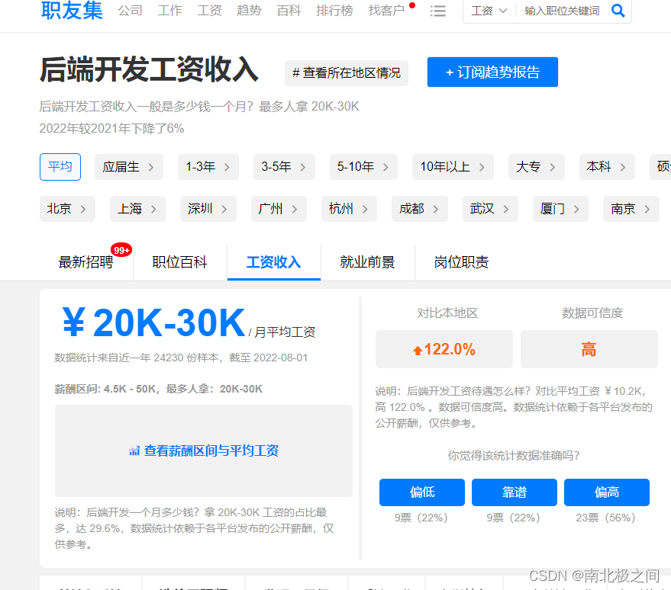Click the orange up arrow beside 122.0%
The width and height of the screenshot is (671, 590).
418,348
